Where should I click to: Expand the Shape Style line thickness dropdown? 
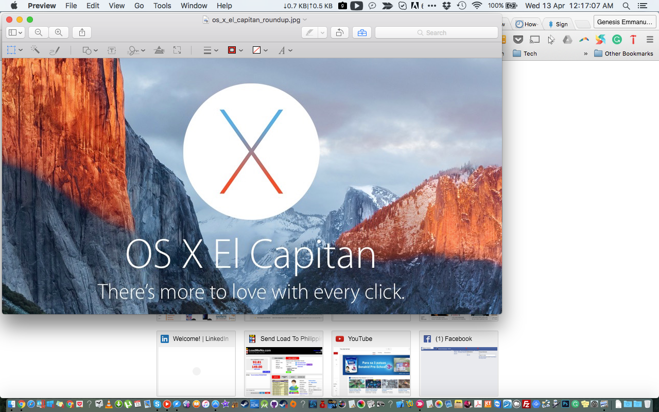coord(211,50)
